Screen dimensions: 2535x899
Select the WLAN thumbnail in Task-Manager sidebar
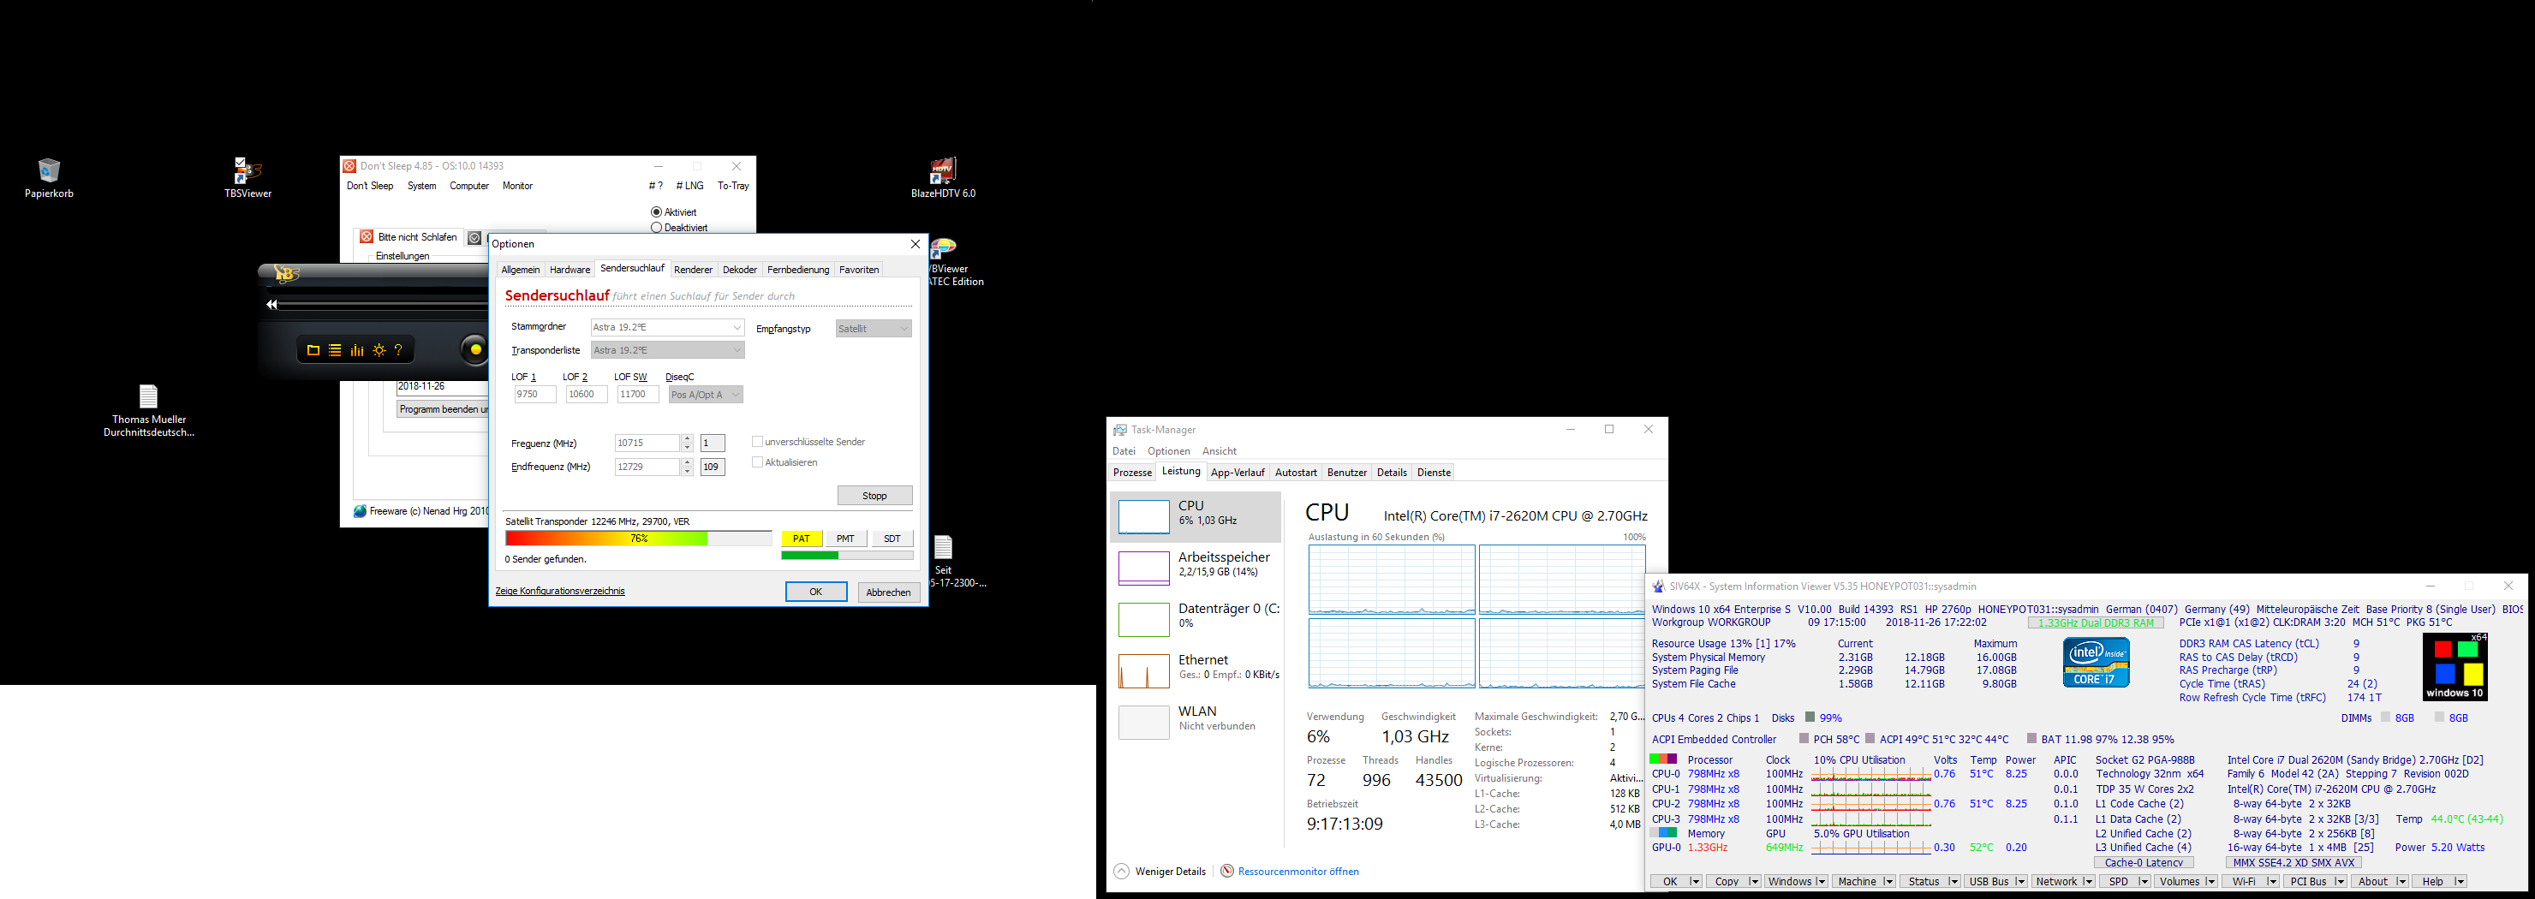[1143, 722]
